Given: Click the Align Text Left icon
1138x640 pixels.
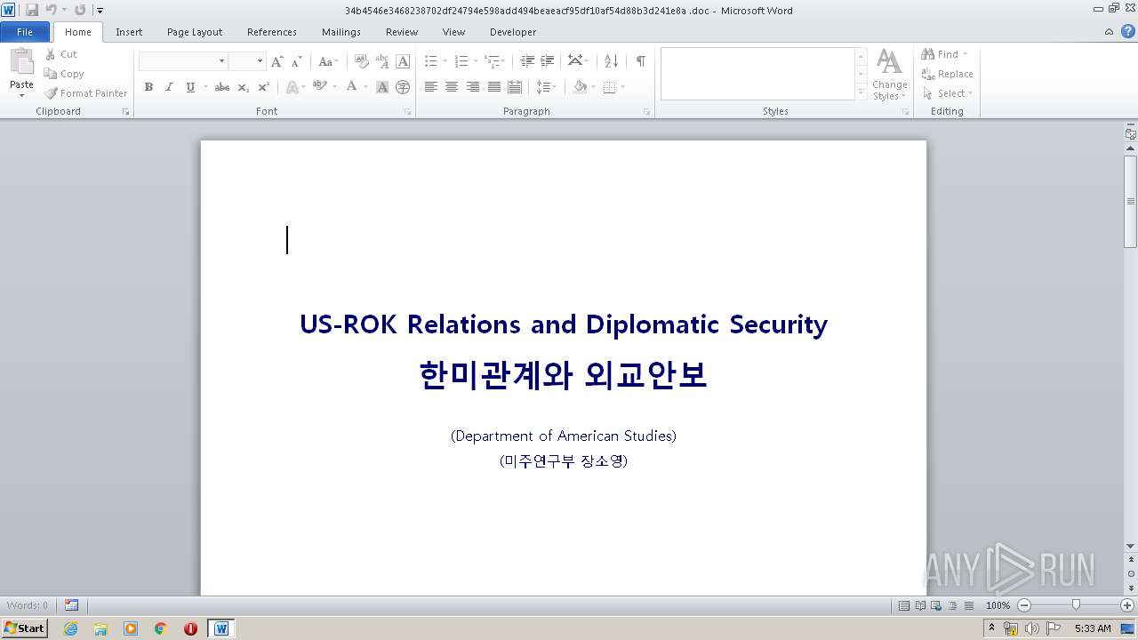Looking at the screenshot, I should [430, 87].
